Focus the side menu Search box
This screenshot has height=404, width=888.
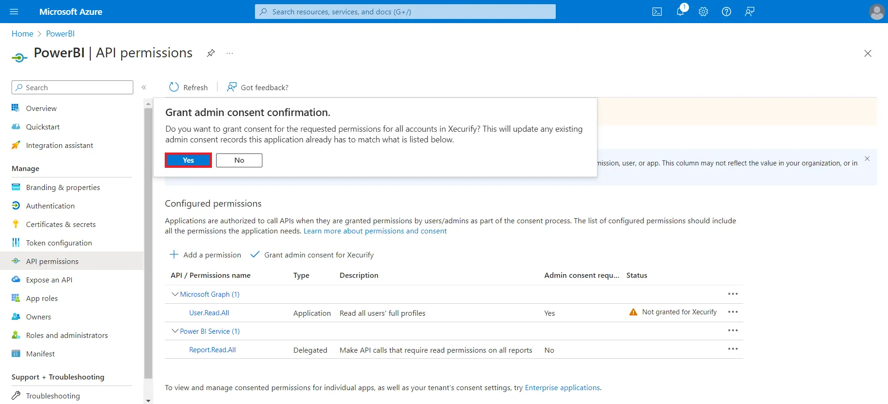[72, 87]
